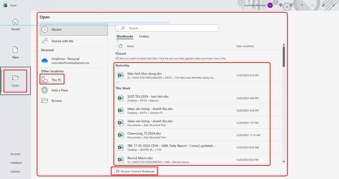Click the Excel icon of Man hinh khoi dong.xlsx
This screenshot has height=179, width=339.
click(121, 75)
